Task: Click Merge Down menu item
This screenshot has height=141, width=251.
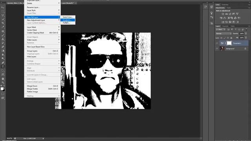Action: click(42, 86)
